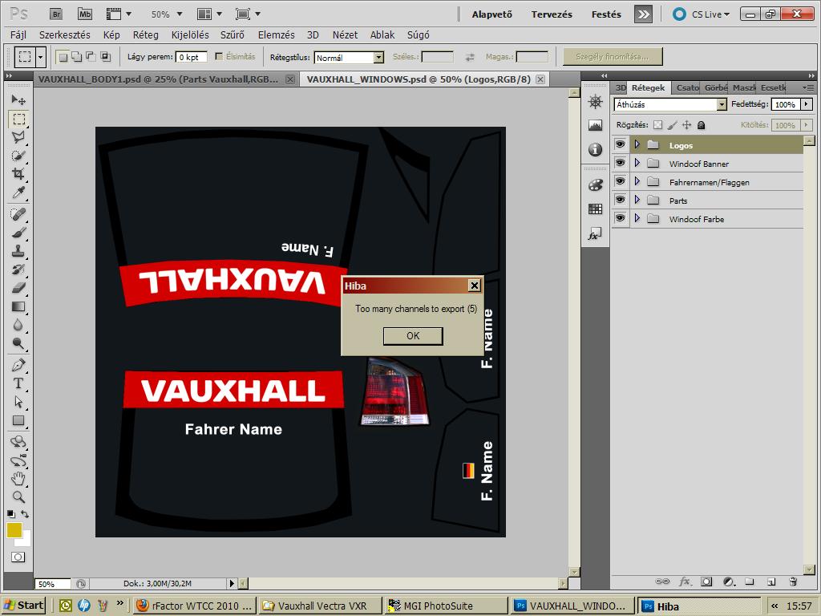Select the Rectangle shape tool
The image size is (821, 616).
pyautogui.click(x=18, y=420)
